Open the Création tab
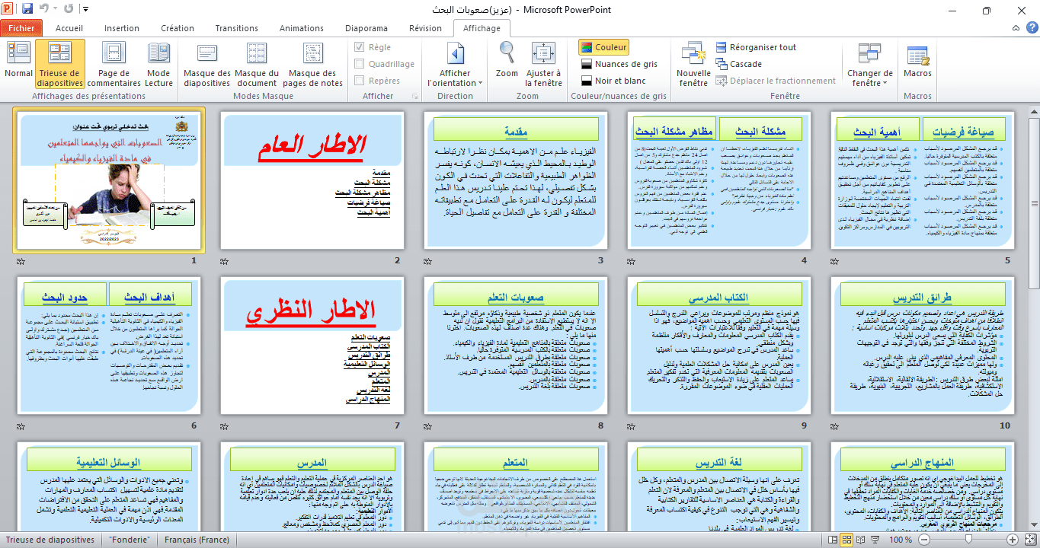Screen dimensions: 1040x548 178,28
